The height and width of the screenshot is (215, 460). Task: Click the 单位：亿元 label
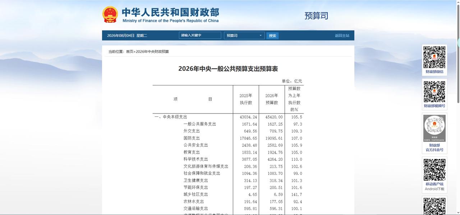tap(292, 81)
